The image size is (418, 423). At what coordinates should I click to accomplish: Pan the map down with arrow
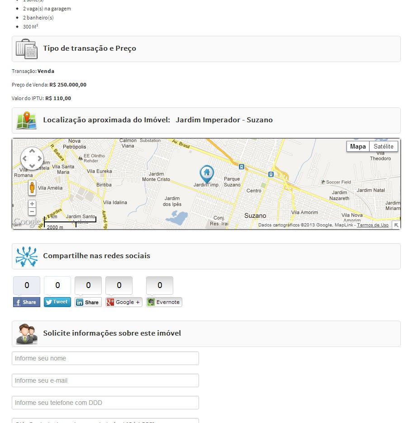pos(32,166)
